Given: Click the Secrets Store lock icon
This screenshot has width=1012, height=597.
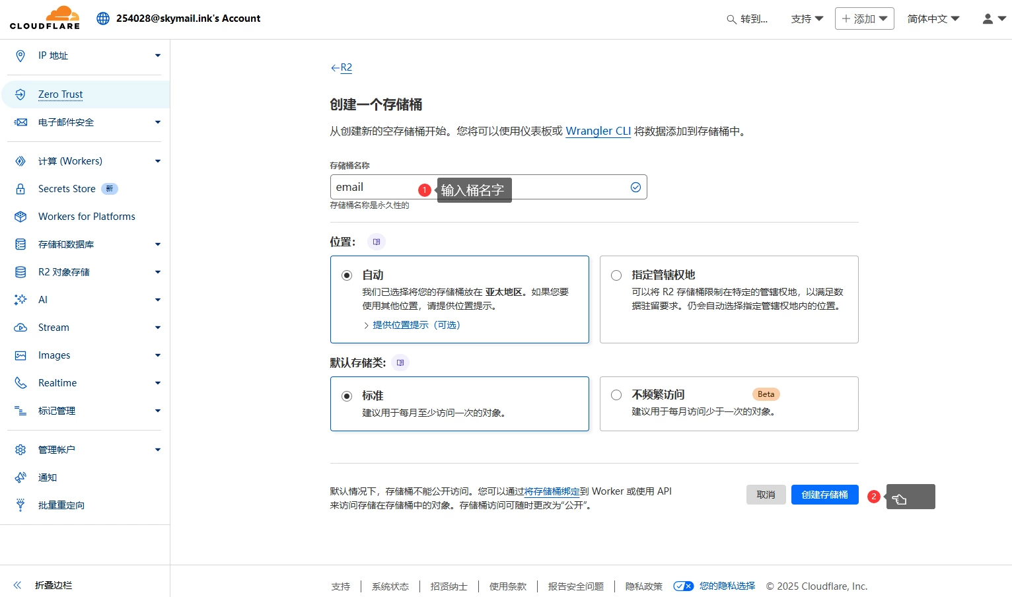Looking at the screenshot, I should pos(20,189).
